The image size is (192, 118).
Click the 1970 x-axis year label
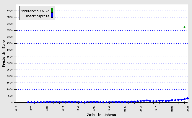[16, 109]
